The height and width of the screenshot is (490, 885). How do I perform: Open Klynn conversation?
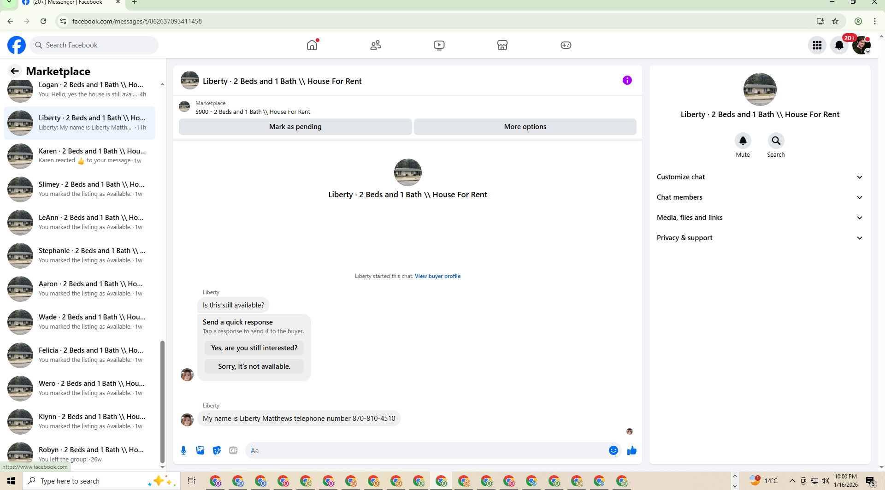79,422
